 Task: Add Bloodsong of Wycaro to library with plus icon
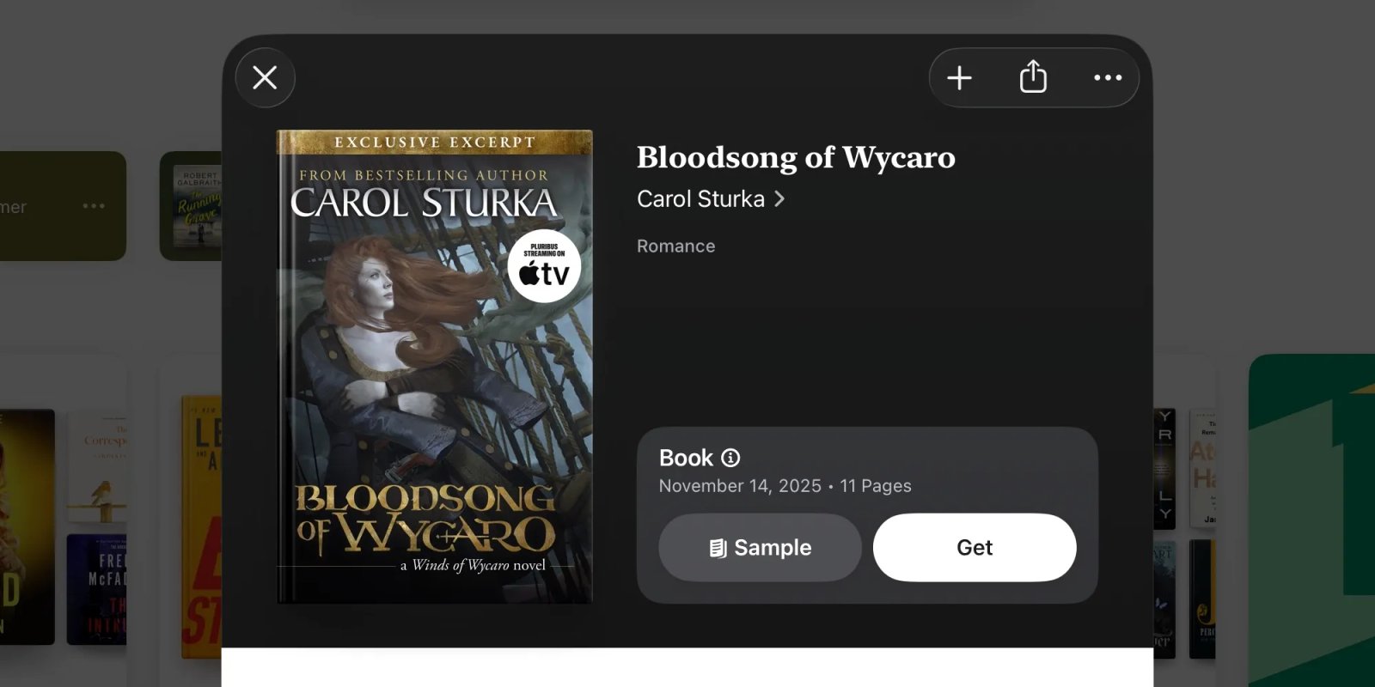click(959, 77)
